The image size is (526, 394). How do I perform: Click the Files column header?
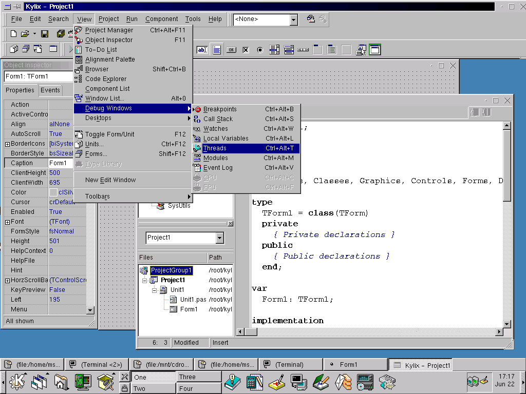pyautogui.click(x=173, y=258)
